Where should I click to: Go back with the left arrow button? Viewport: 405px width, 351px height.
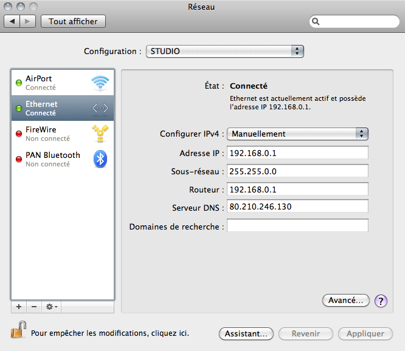coord(12,21)
